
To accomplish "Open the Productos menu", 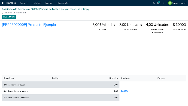I will point(37,3).
